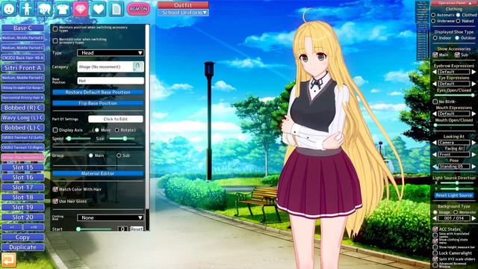Screen dimensions: 478x269
Task: Next Eye Expression arrow
Action: (474, 84)
